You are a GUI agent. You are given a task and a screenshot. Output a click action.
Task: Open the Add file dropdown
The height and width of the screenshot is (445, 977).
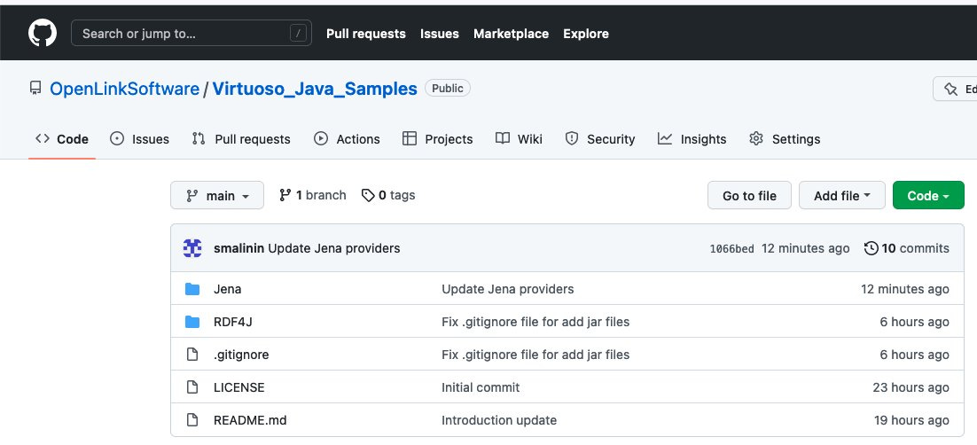(841, 196)
